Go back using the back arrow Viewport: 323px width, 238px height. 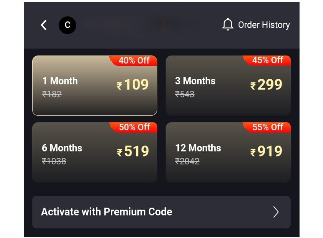pyautogui.click(x=44, y=25)
